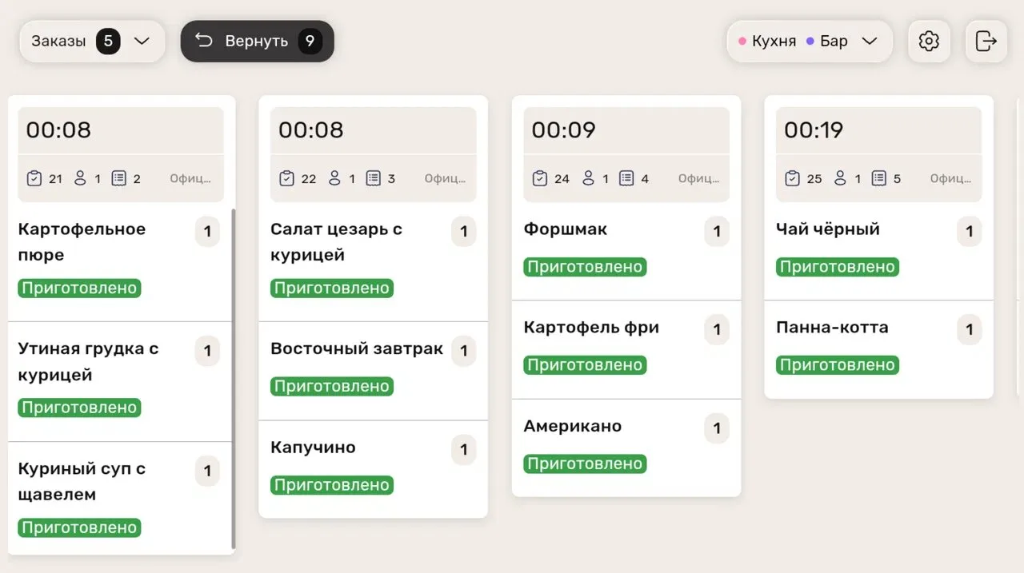Click Приготовлено status under Форшмак
This screenshot has width=1024, height=573.
pyautogui.click(x=585, y=267)
